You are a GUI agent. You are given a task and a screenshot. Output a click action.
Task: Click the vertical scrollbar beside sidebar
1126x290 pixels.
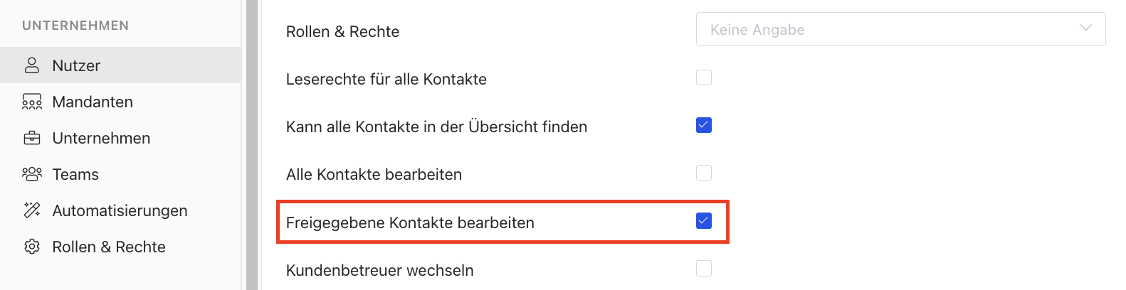[x=251, y=145]
